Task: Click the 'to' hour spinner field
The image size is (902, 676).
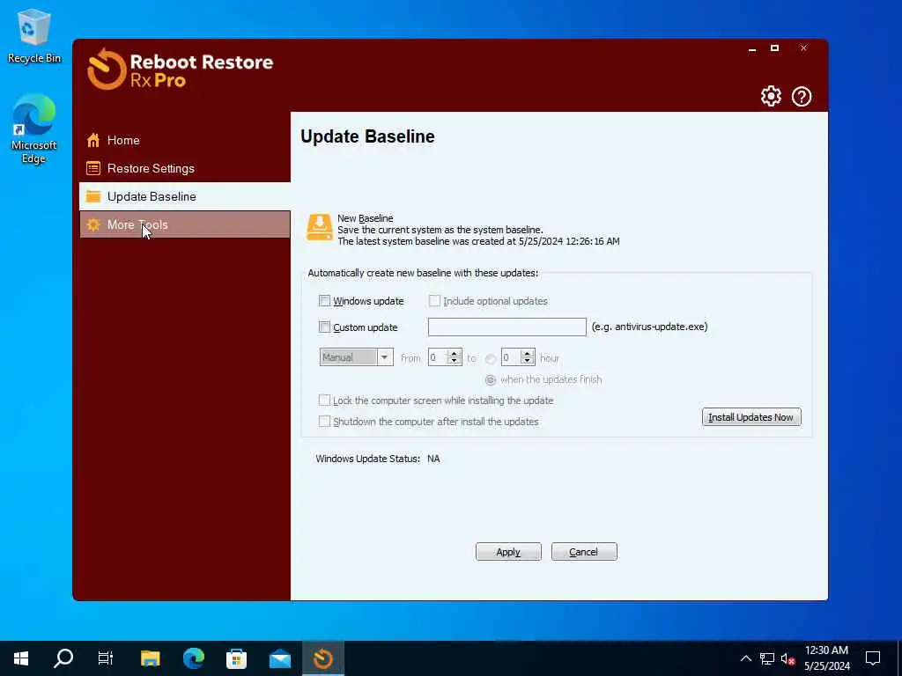Action: [518, 357]
